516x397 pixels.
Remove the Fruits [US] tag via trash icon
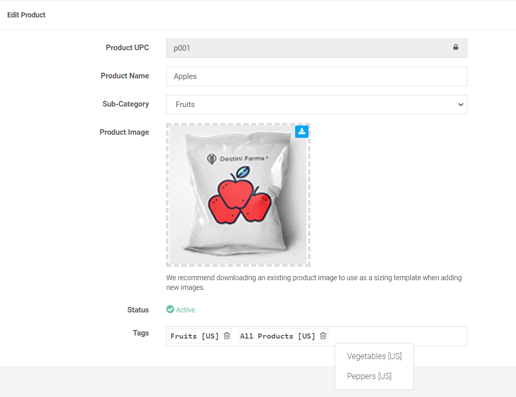[x=226, y=336]
